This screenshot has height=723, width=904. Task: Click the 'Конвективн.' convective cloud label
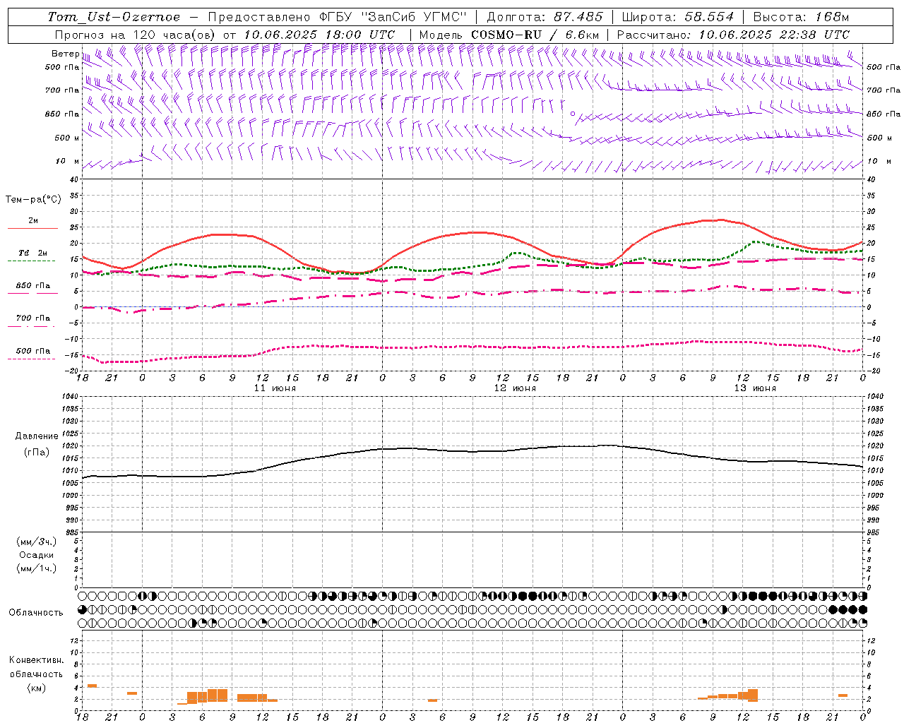pos(36,660)
